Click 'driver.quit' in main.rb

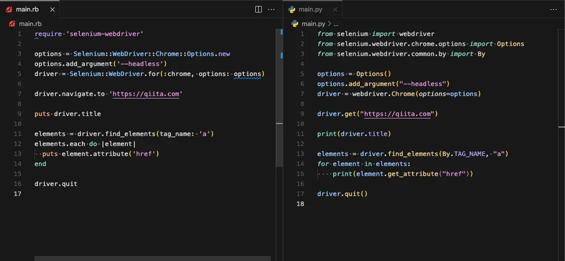pos(56,184)
